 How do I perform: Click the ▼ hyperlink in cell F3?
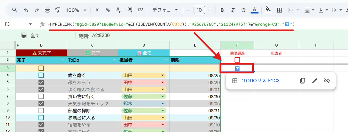[x=237, y=68]
